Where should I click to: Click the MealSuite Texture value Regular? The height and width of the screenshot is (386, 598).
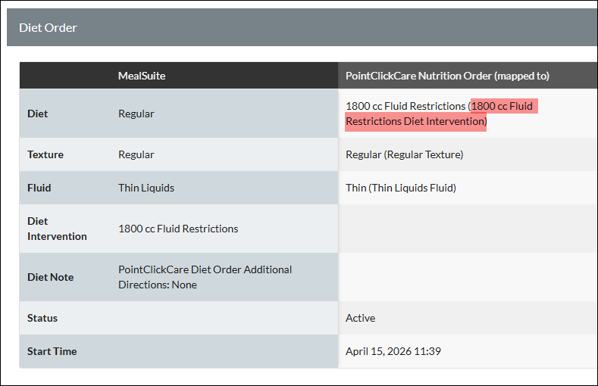coord(136,154)
